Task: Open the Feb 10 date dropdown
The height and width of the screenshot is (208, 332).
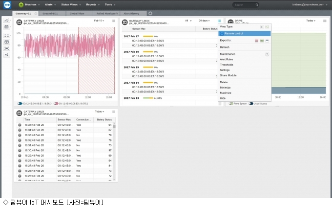Action: 99,21
